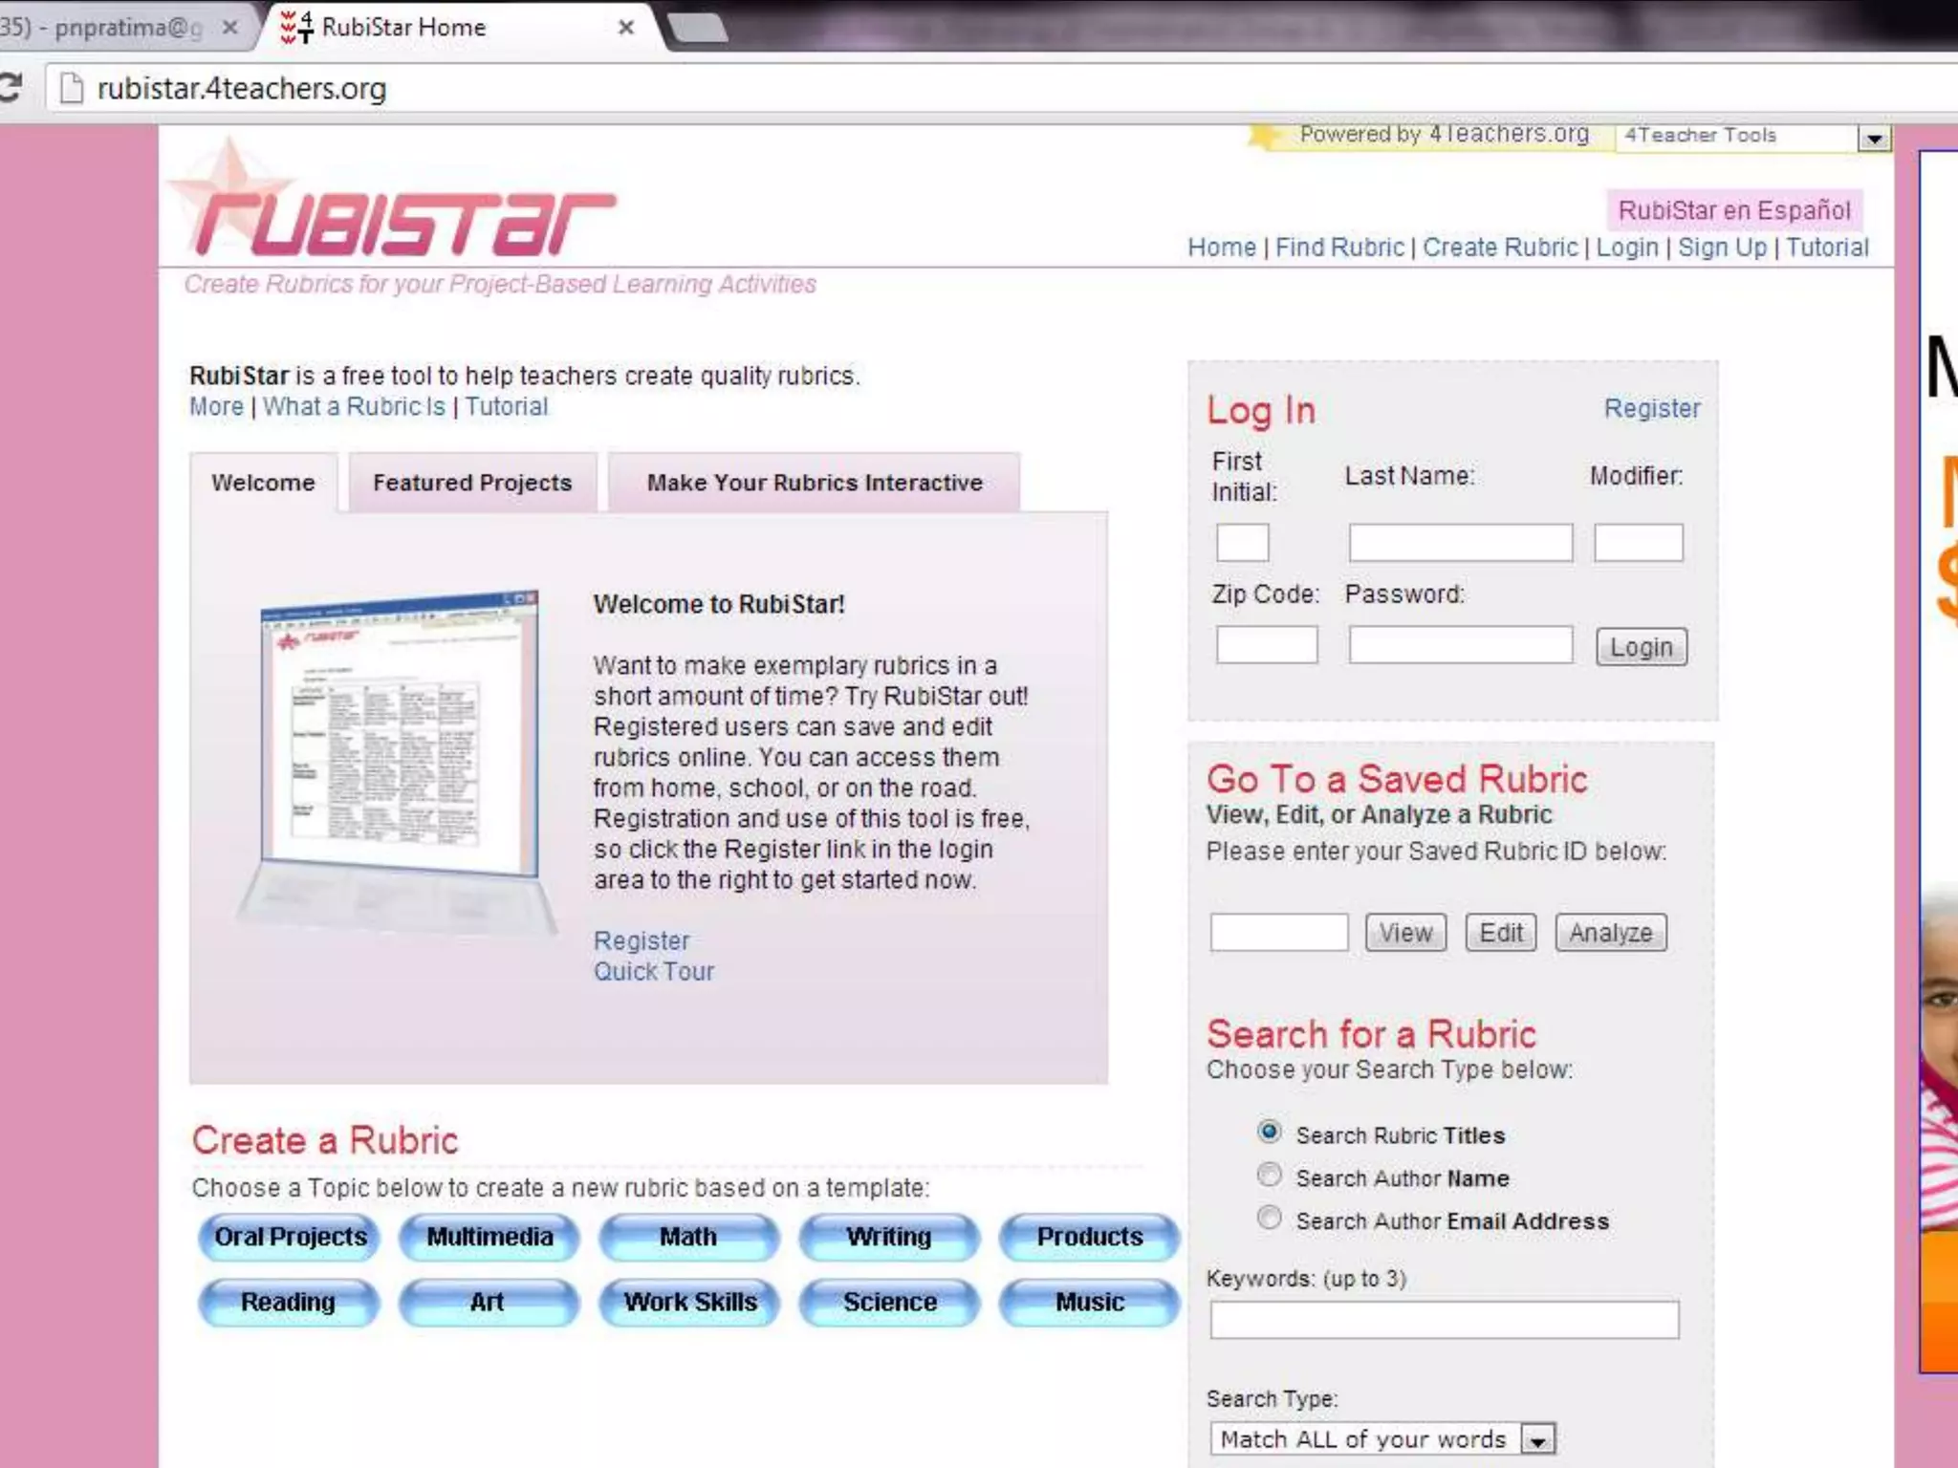Click the Find Rubric navigation link
The image size is (1958, 1468).
(1339, 248)
